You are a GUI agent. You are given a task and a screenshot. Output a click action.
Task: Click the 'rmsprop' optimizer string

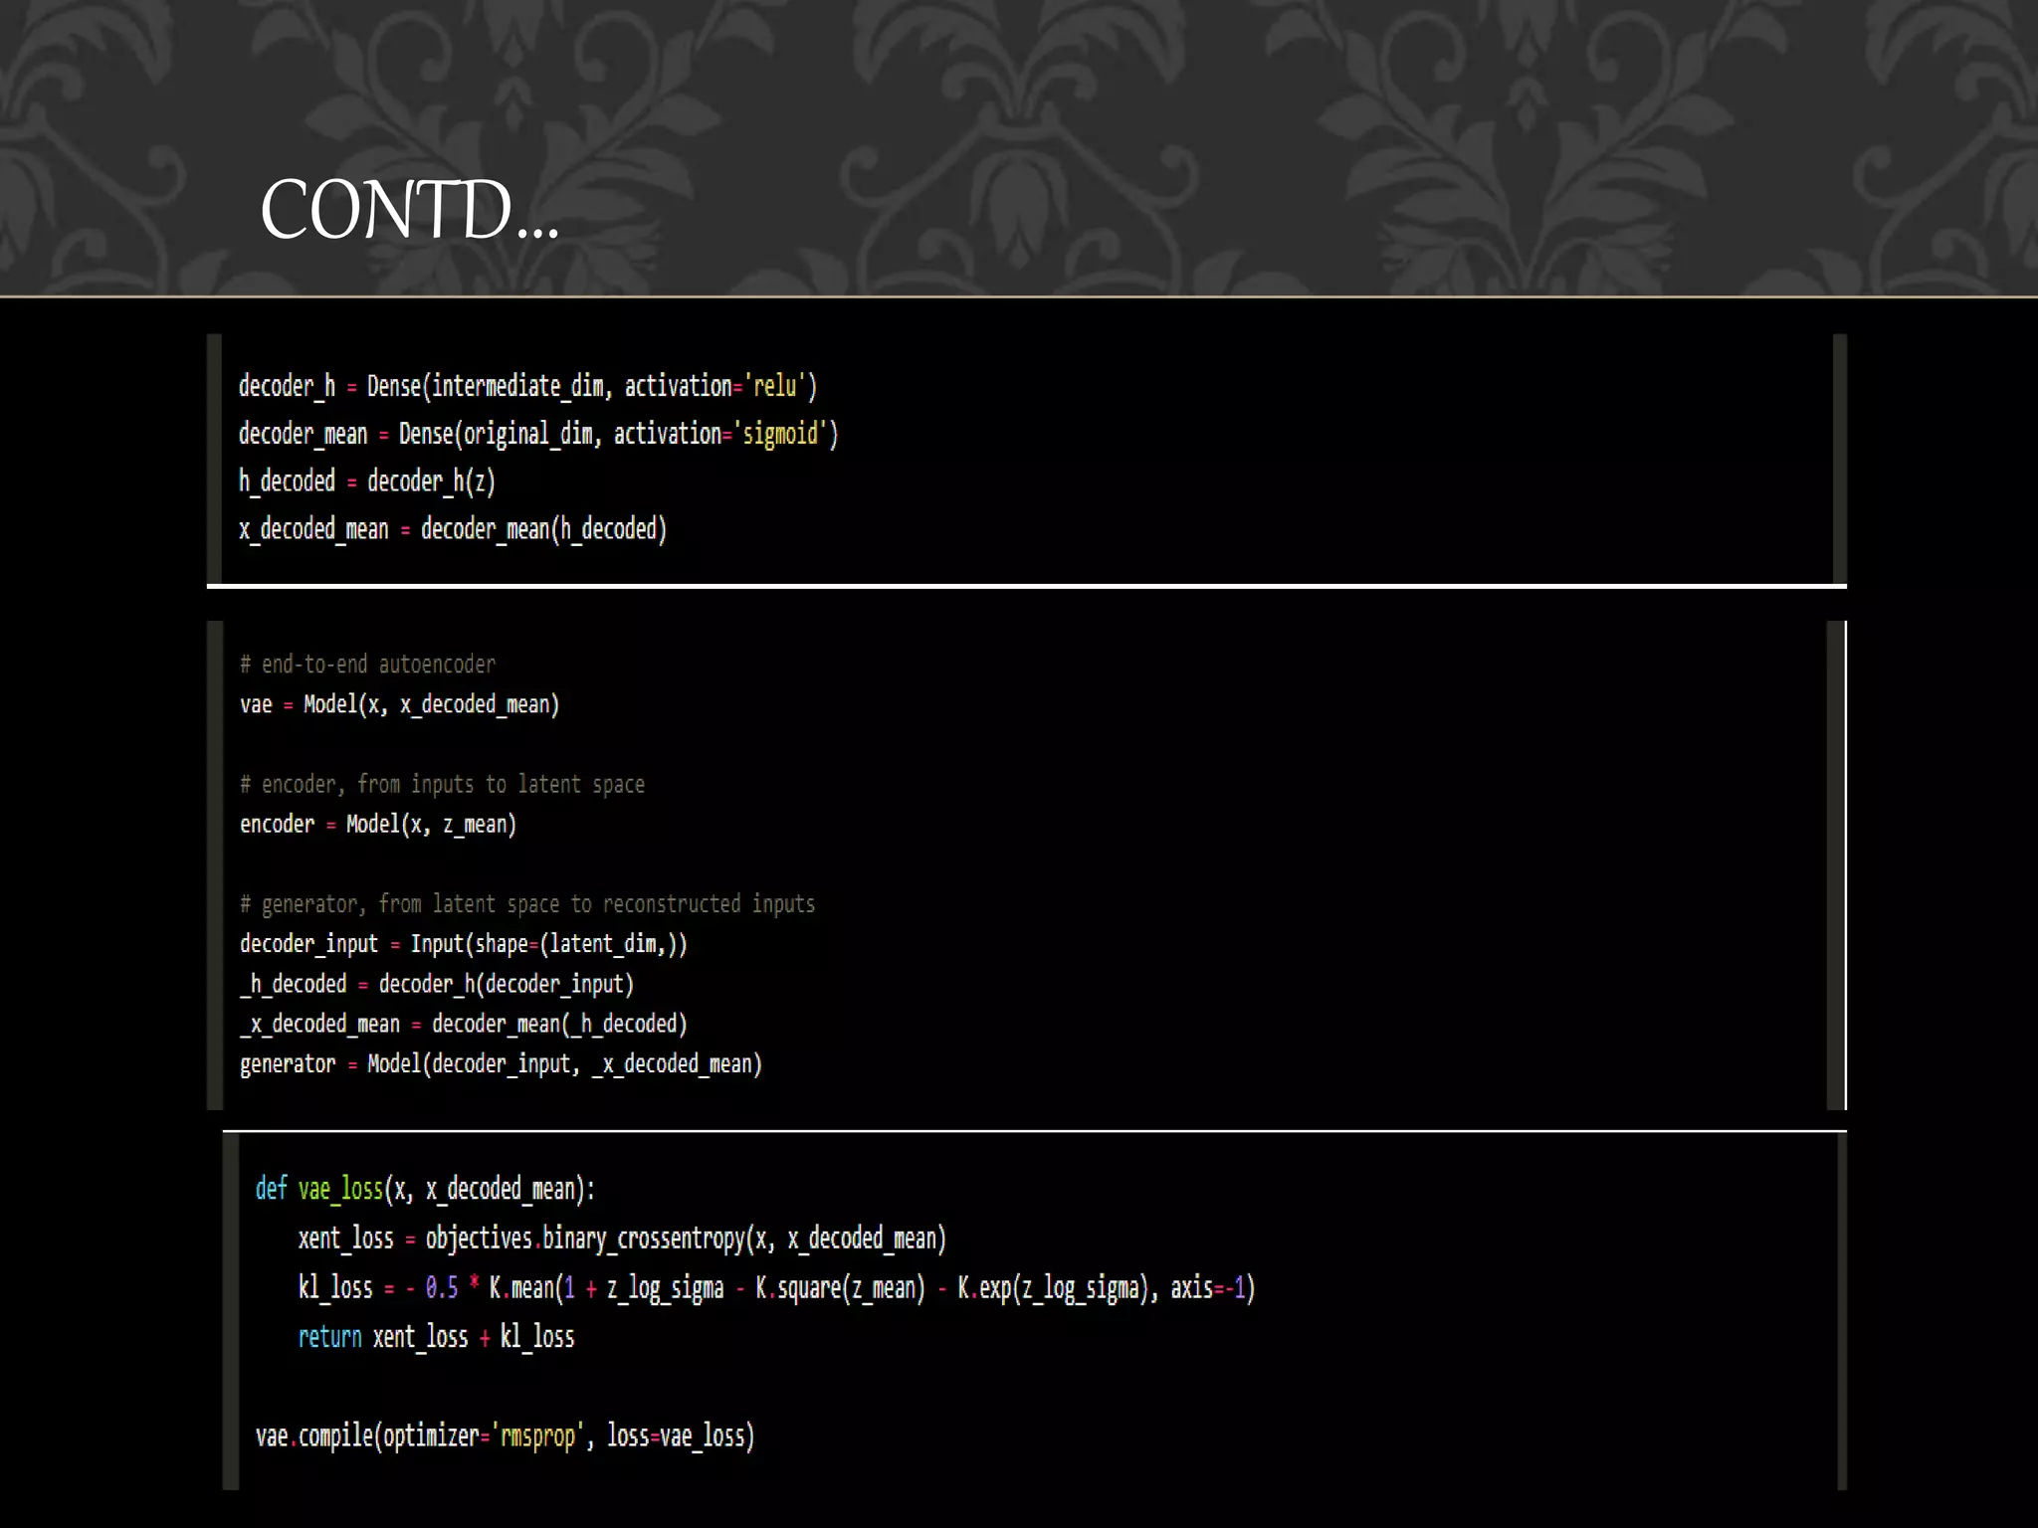[537, 1436]
